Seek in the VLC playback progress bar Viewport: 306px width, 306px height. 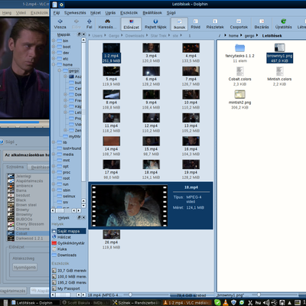pyautogui.click(x=24, y=122)
